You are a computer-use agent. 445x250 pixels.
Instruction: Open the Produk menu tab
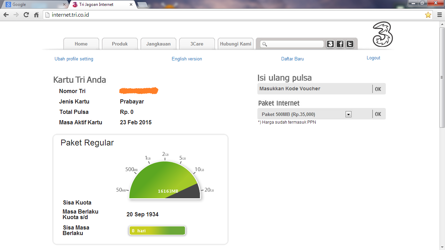(x=120, y=44)
